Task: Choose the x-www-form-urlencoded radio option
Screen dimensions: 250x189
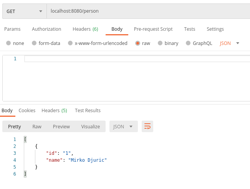Action: (70, 43)
